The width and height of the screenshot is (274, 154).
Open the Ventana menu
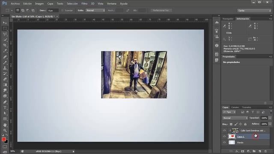(x=111, y=3)
